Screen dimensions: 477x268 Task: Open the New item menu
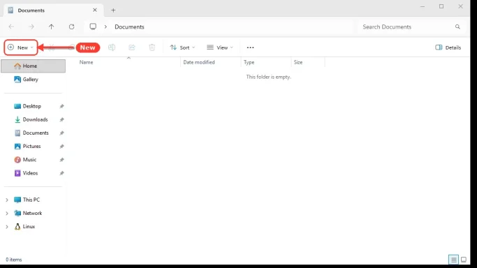pos(21,47)
